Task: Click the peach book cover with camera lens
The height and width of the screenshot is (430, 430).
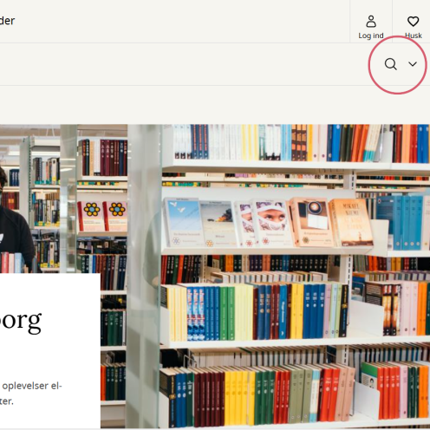Action: (x=310, y=223)
